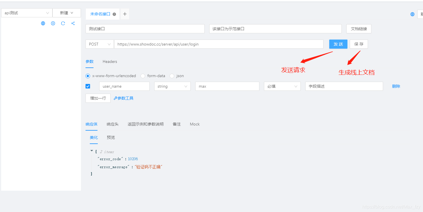Open the donate dollar icon in sidebar
Screen dimensions: 423x212
[x=53, y=23]
